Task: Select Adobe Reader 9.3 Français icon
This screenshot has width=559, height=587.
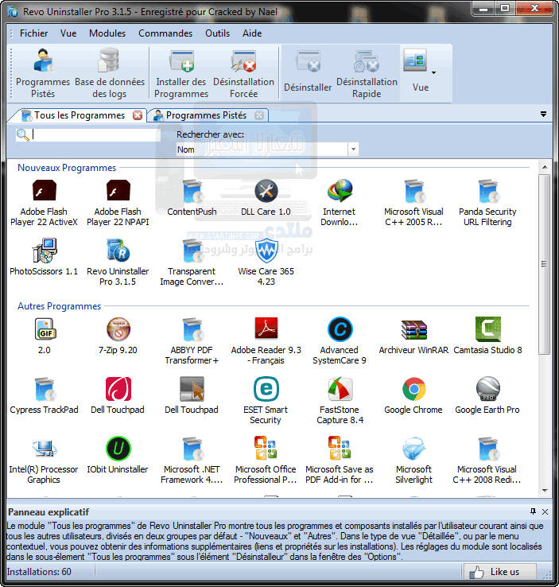Action: point(266,341)
